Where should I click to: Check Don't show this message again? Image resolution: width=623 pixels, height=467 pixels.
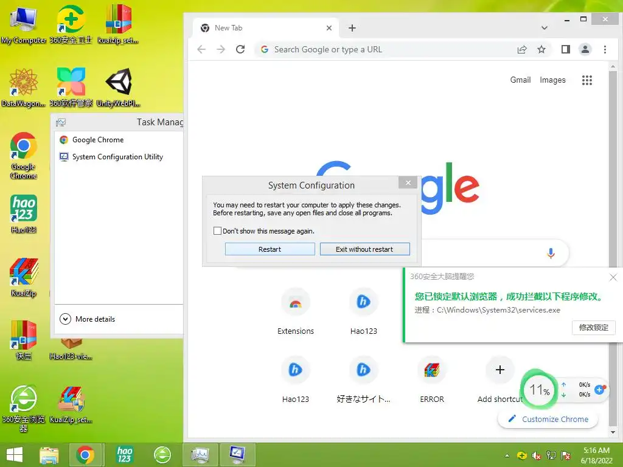(217, 230)
